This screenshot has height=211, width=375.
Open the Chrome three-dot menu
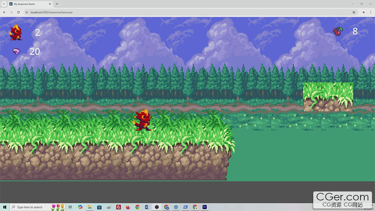tap(370, 12)
